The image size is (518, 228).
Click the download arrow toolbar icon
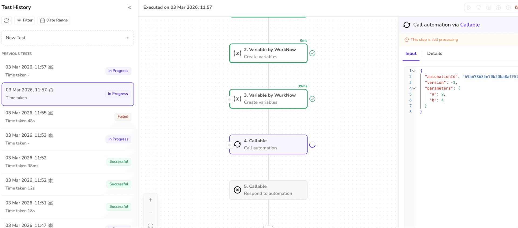tap(489, 8)
